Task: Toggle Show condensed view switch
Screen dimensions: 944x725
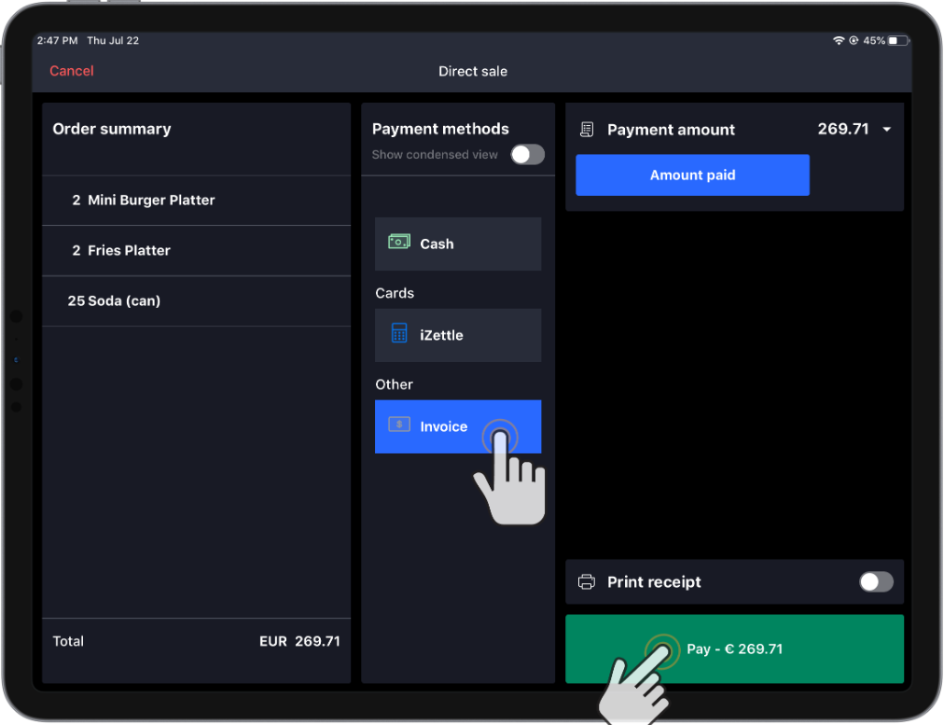Action: [527, 155]
